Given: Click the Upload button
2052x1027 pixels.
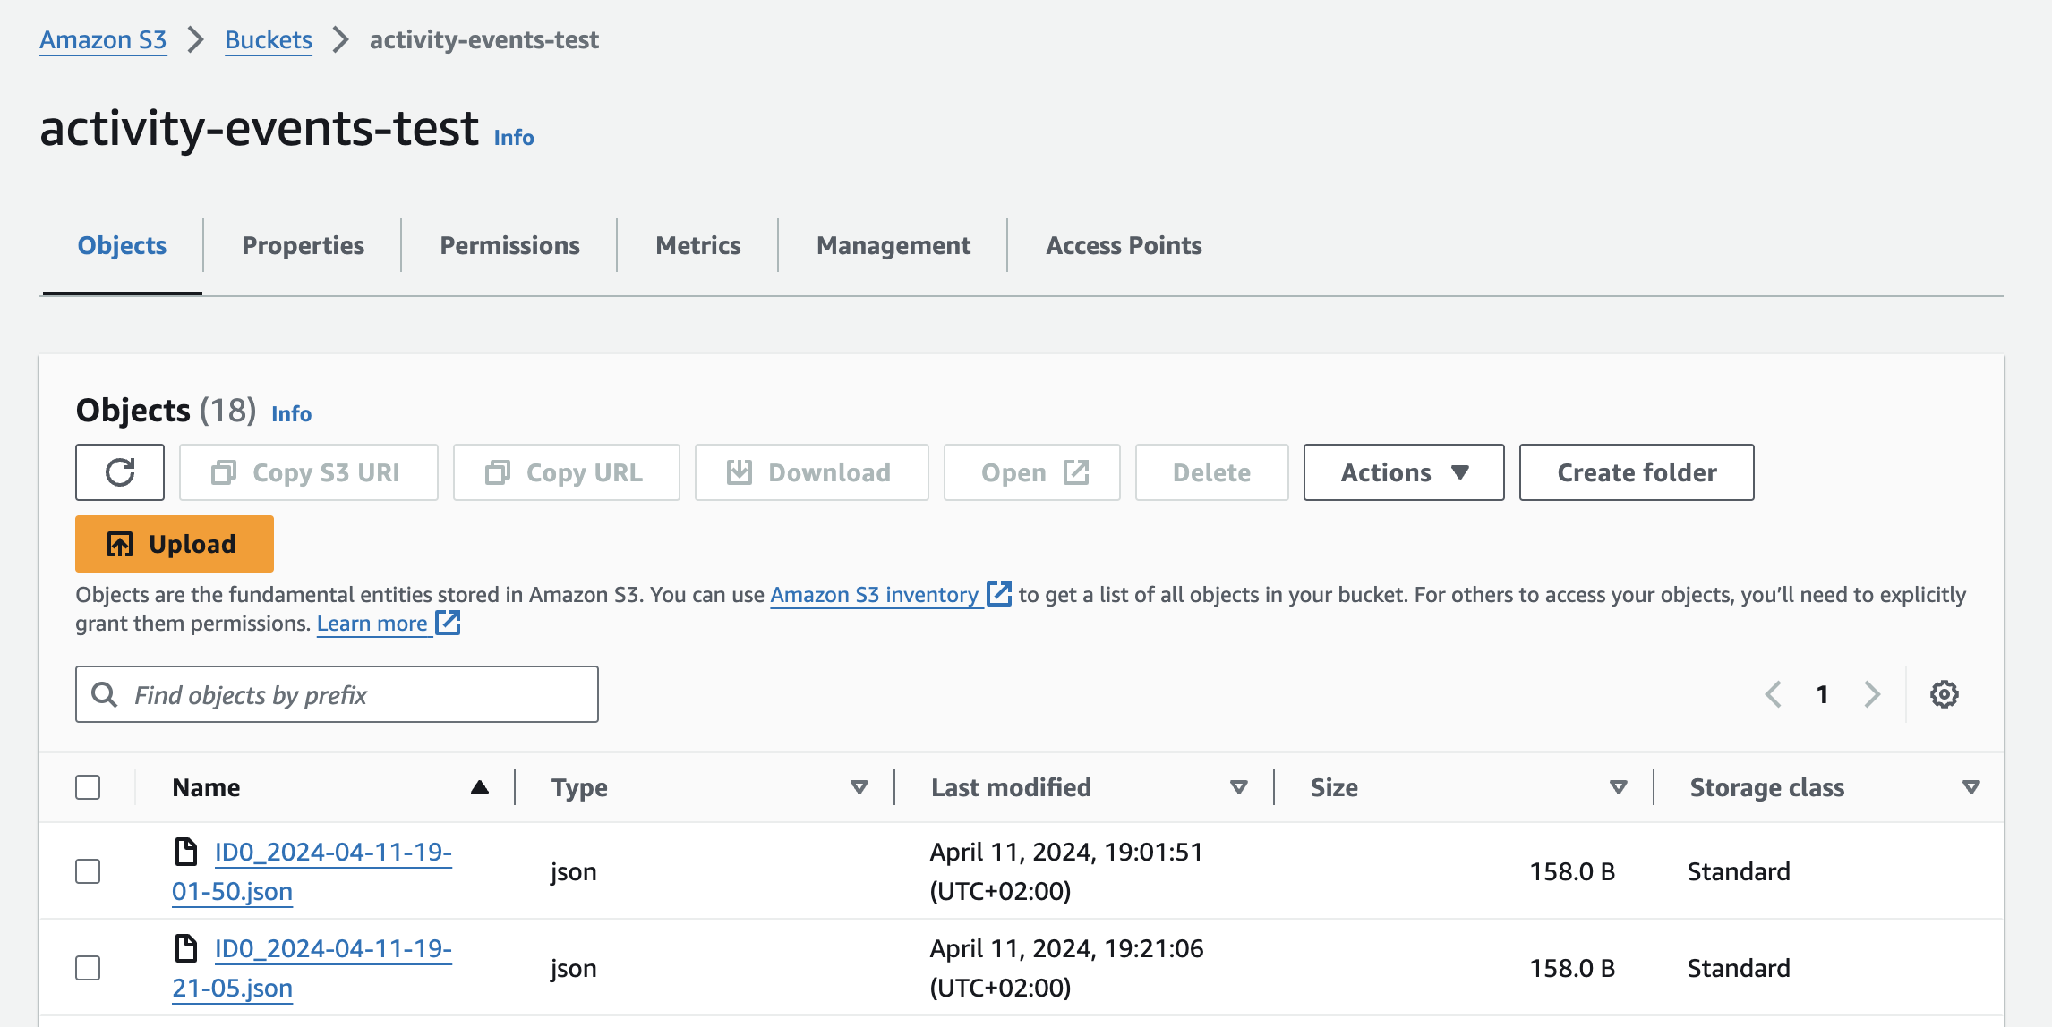Looking at the screenshot, I should point(173,543).
